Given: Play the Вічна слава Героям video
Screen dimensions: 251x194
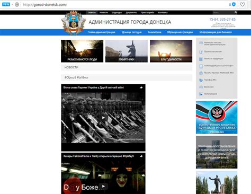Looking at the screenshot, I should point(103,118).
